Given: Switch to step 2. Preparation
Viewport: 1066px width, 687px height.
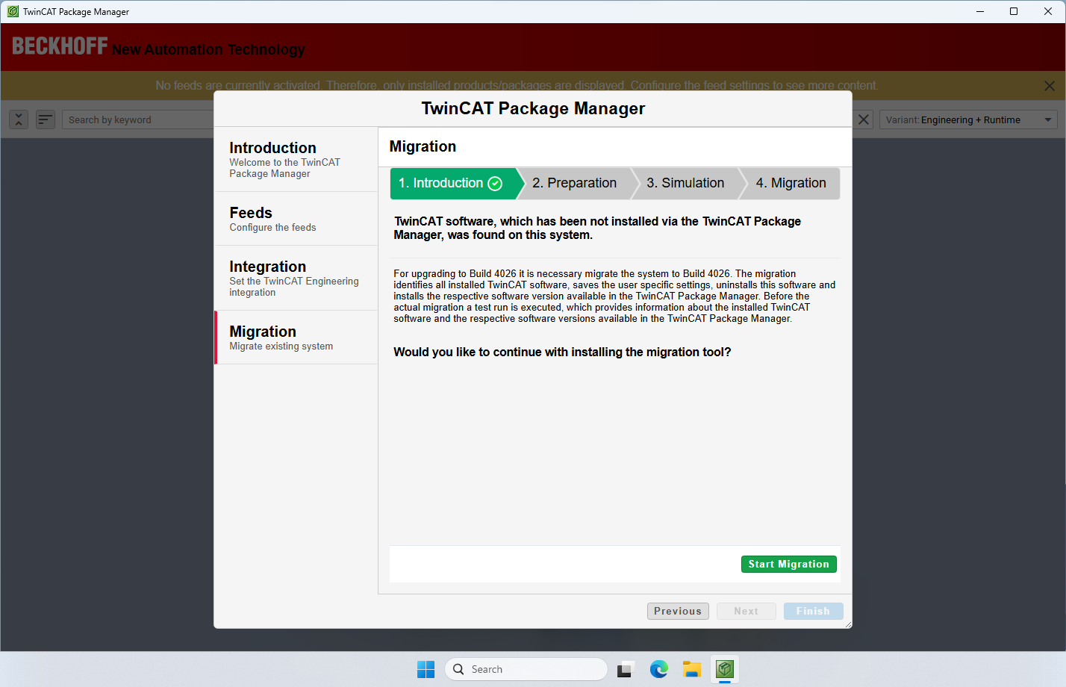Looking at the screenshot, I should (575, 183).
